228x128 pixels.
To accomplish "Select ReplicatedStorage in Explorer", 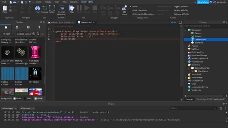I will coord(199,55).
